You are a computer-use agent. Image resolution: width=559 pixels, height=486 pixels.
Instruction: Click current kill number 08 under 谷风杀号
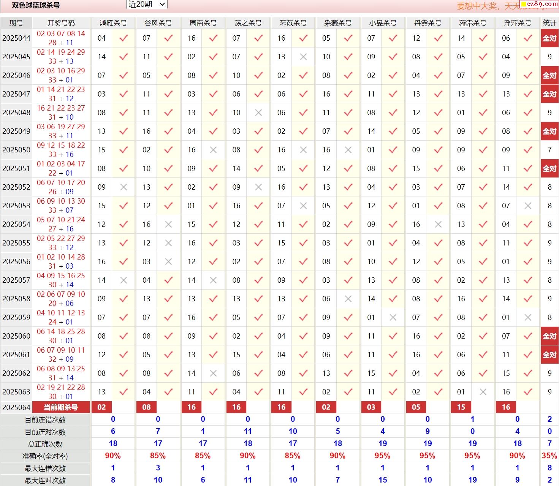tap(147, 407)
